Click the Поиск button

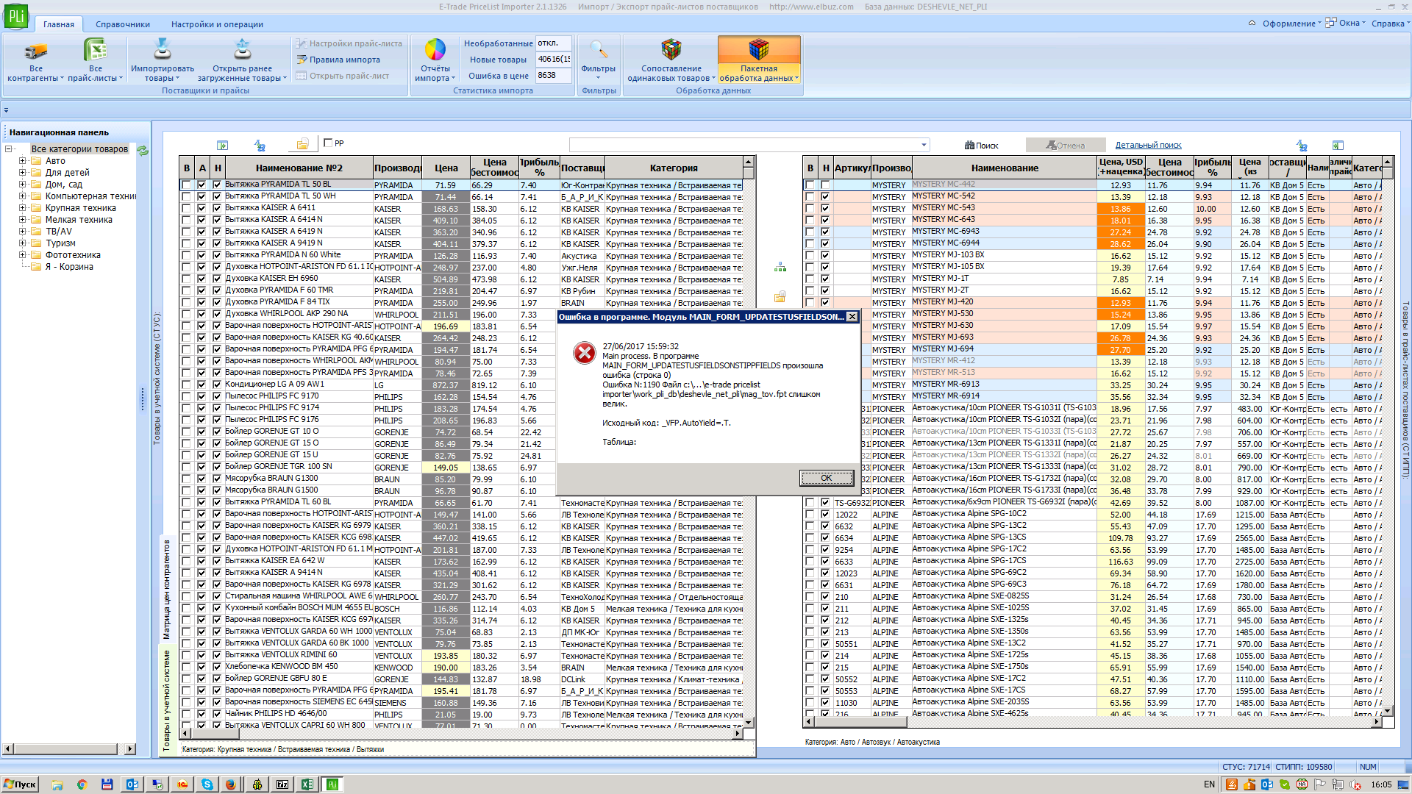coord(982,146)
